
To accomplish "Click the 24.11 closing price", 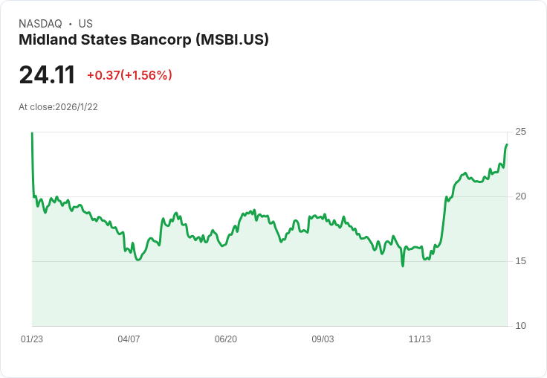I will pos(47,75).
